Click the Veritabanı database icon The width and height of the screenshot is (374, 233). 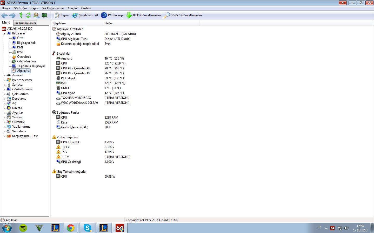9,131
